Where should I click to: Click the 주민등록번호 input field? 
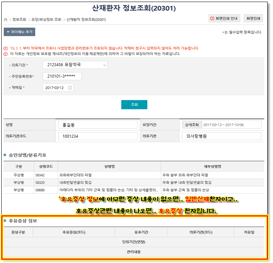(62, 76)
